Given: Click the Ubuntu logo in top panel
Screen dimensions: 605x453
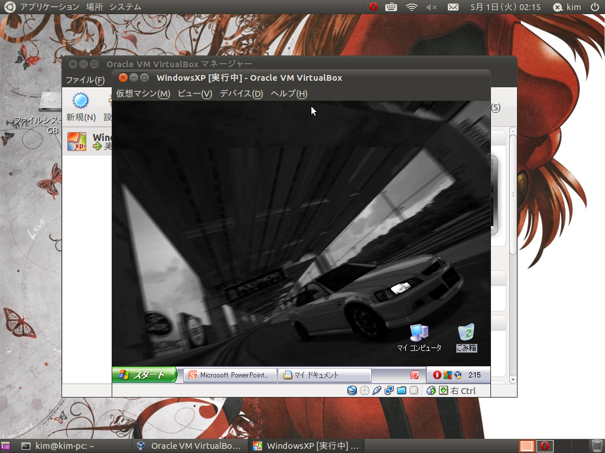Looking at the screenshot, I should [9, 7].
